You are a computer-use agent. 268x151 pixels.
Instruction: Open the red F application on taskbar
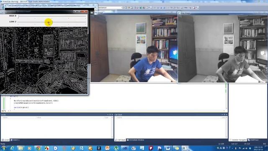coord(151,148)
